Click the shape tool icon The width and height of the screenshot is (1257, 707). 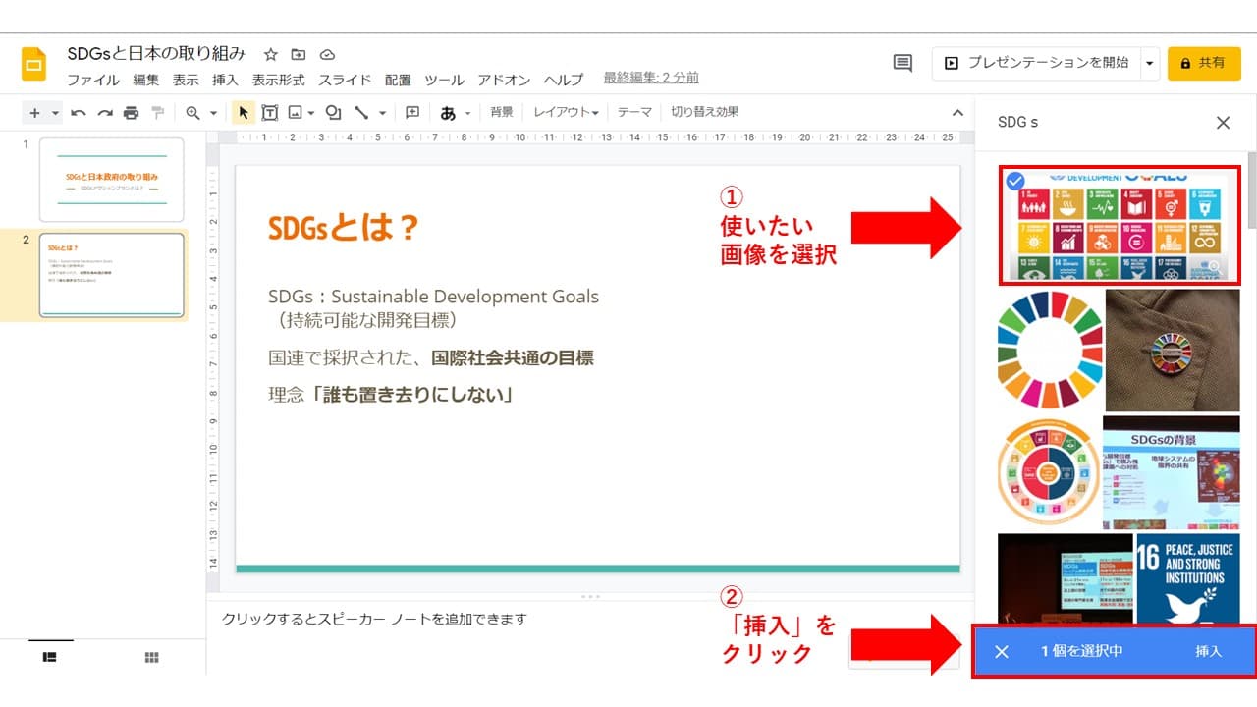pos(333,113)
